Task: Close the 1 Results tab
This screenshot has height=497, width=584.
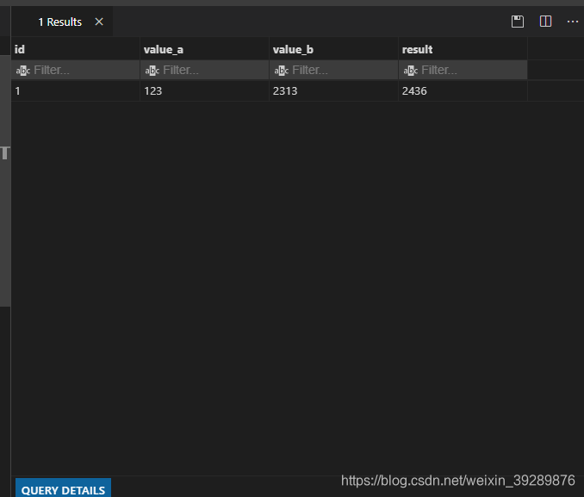Action: point(99,22)
